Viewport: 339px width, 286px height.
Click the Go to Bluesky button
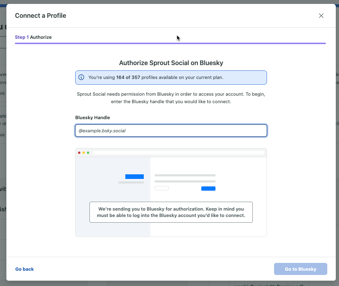(x=300, y=269)
